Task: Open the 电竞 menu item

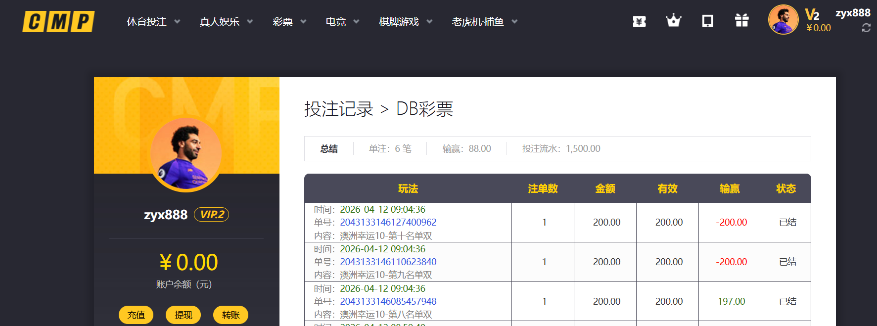Action: tap(342, 22)
